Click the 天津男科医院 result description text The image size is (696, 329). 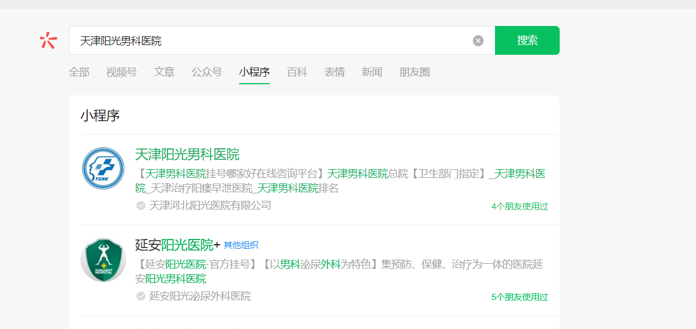341,181
